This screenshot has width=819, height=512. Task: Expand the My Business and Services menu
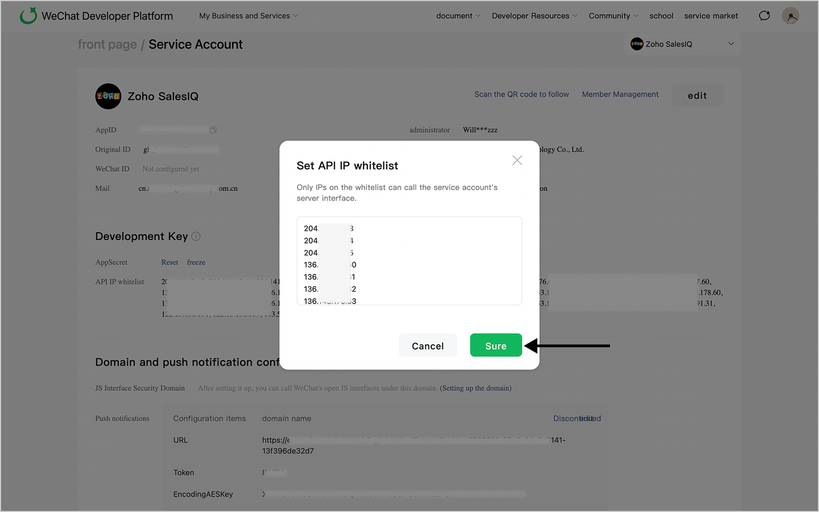[x=248, y=16]
